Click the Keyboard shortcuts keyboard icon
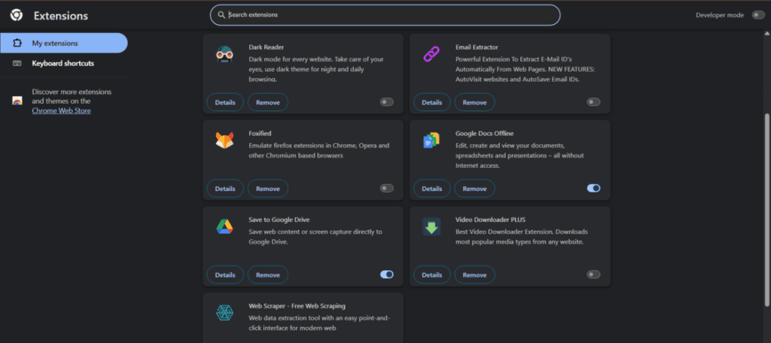 (17, 63)
